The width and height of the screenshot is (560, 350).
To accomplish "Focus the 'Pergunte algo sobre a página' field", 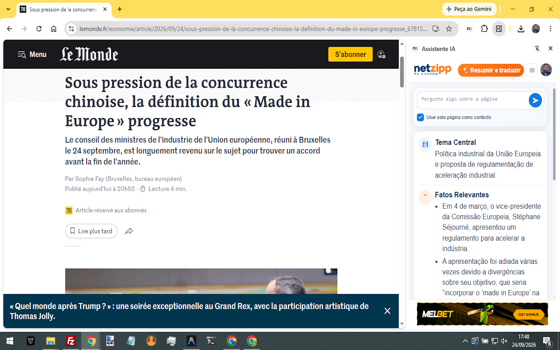I will [472, 100].
